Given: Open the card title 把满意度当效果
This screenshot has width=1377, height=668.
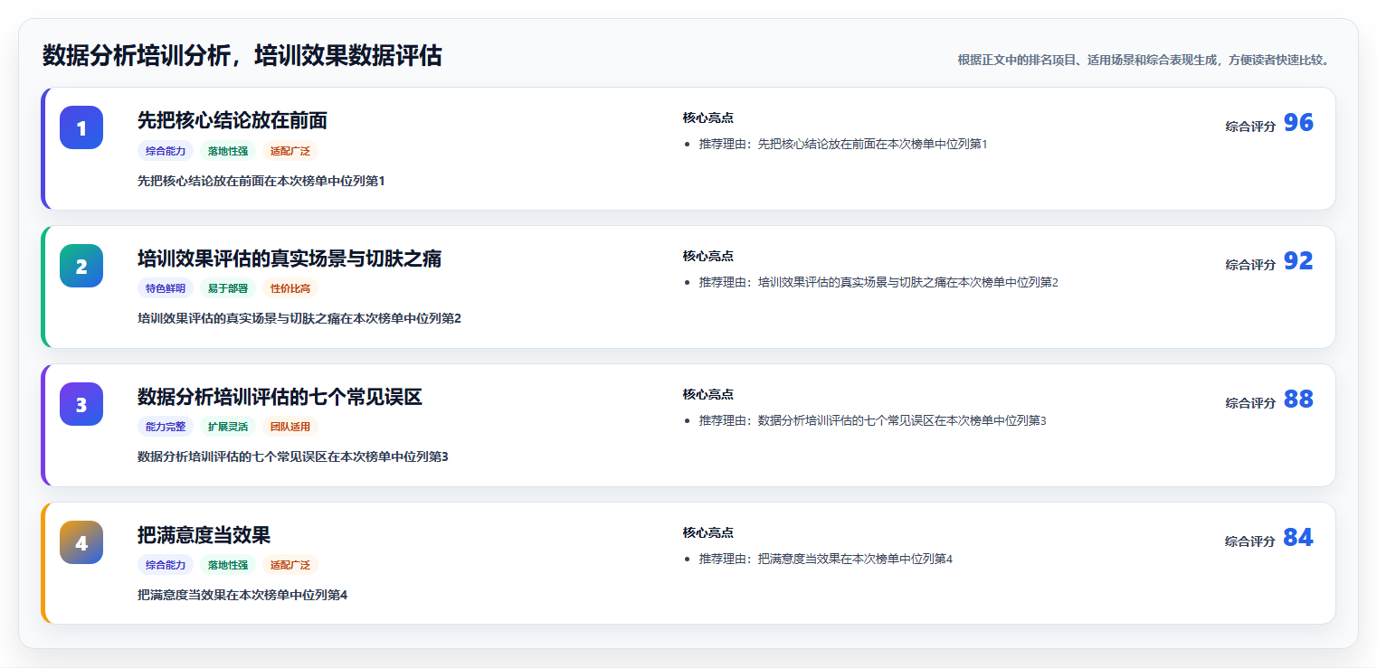Looking at the screenshot, I should click(204, 535).
